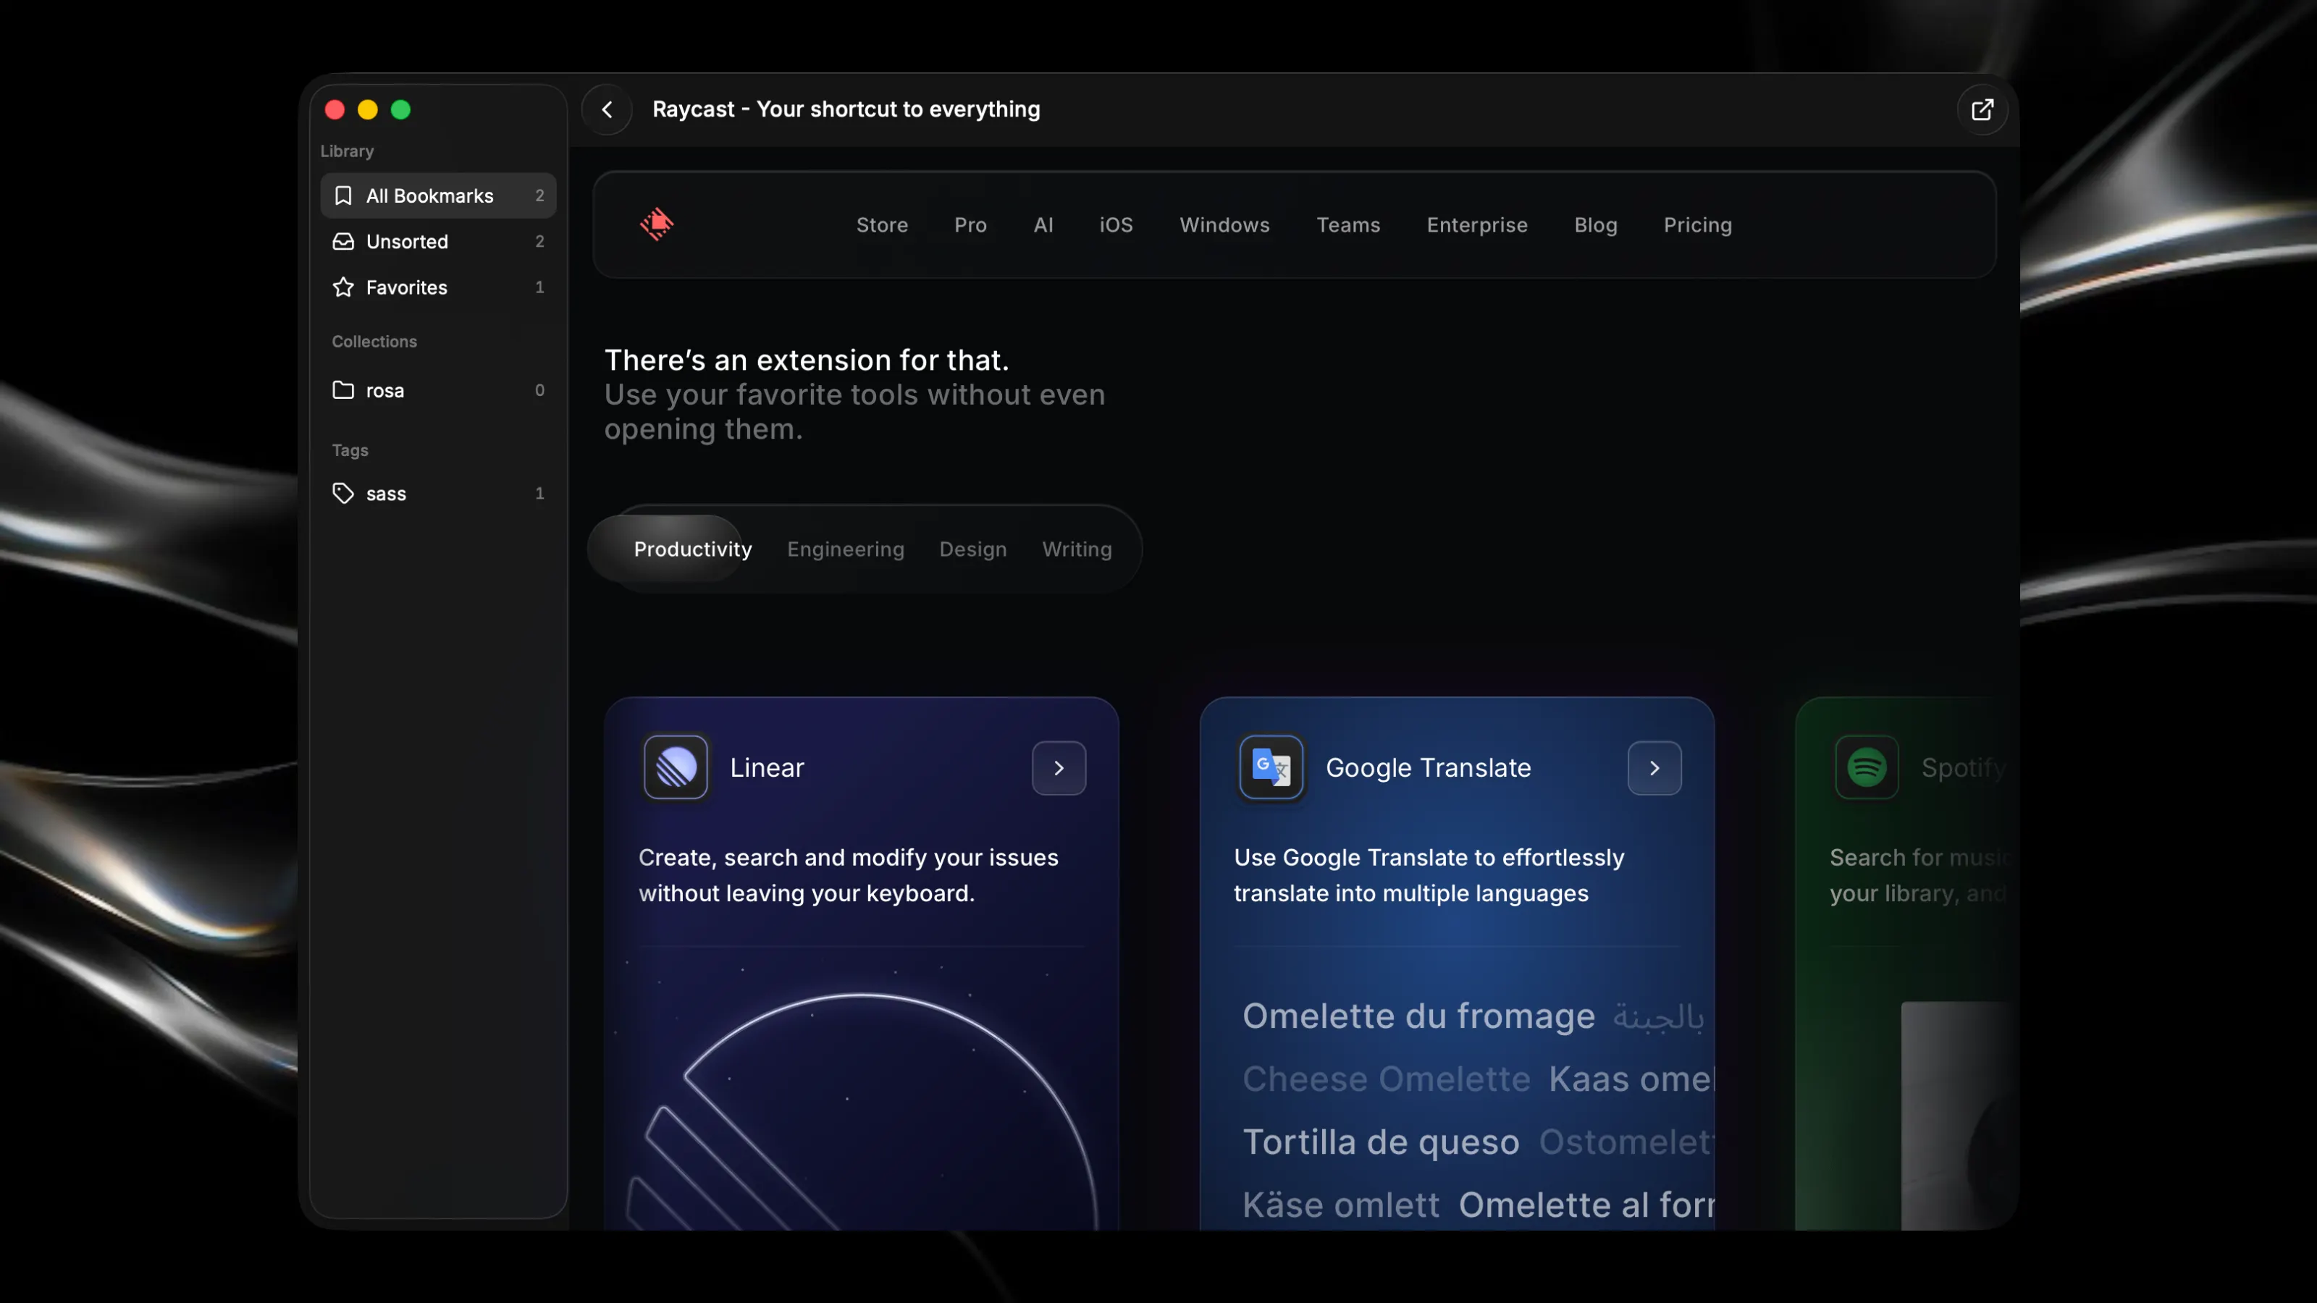This screenshot has width=2317, height=1303.
Task: Open the Windows nav link
Action: (x=1224, y=225)
